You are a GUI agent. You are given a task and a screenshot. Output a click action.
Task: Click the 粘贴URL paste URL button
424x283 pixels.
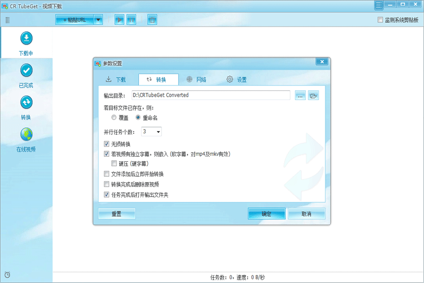(x=75, y=20)
